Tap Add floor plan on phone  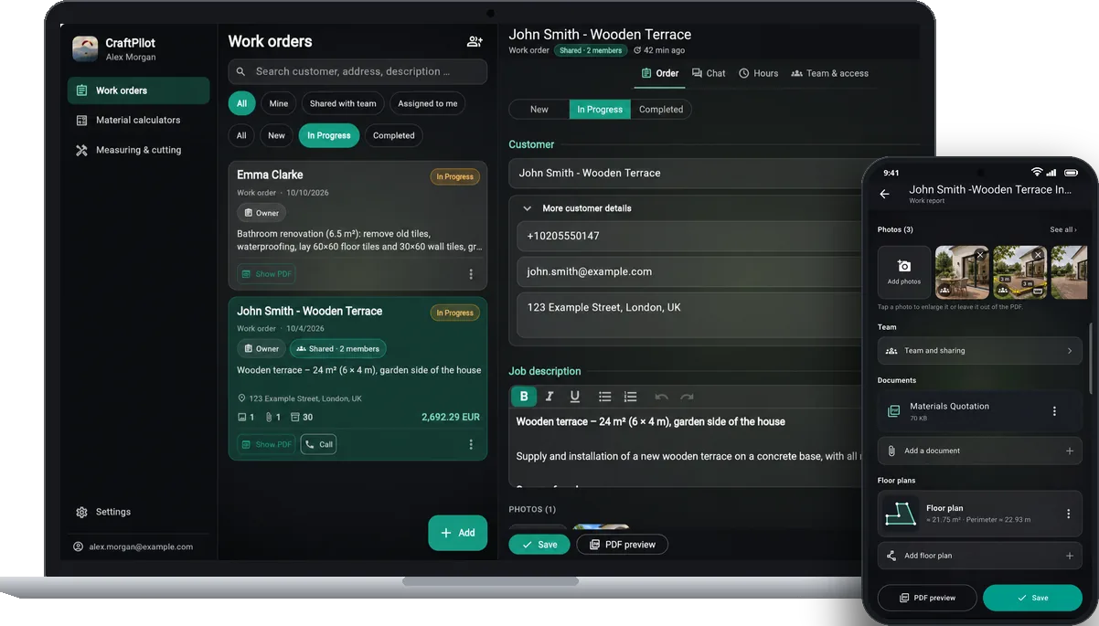click(x=979, y=556)
